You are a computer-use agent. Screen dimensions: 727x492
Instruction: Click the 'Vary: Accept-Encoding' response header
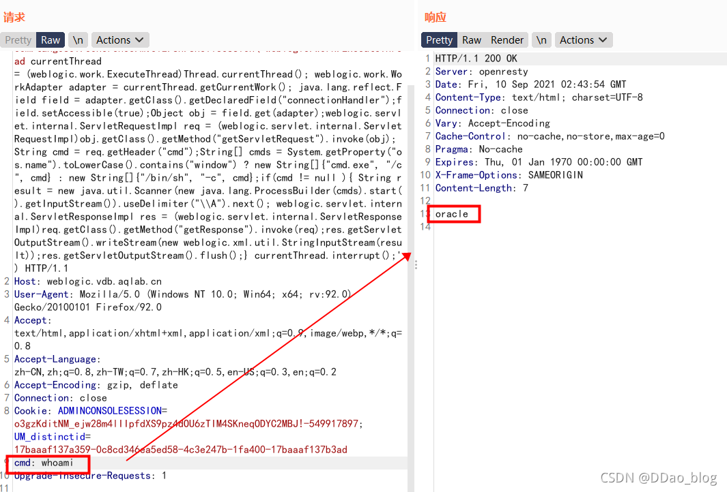[492, 123]
